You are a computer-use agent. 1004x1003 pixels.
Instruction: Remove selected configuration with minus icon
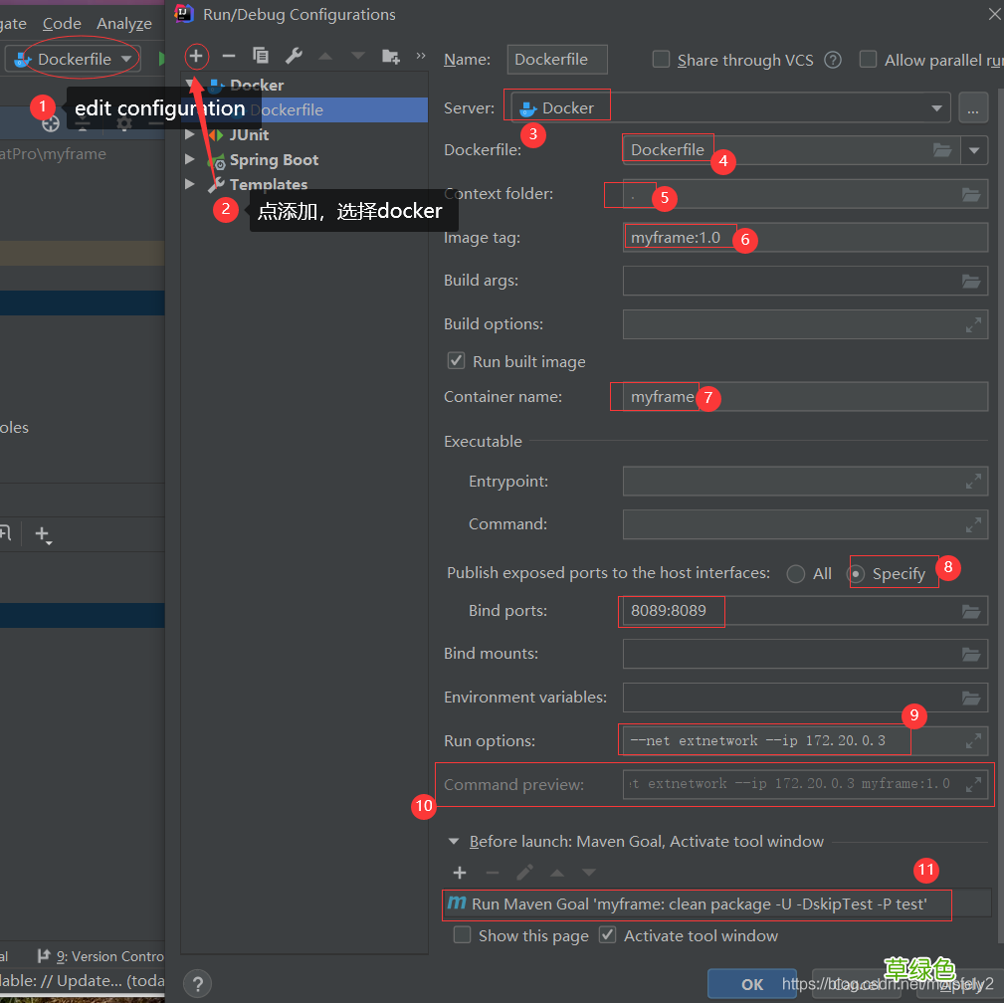[x=229, y=57]
